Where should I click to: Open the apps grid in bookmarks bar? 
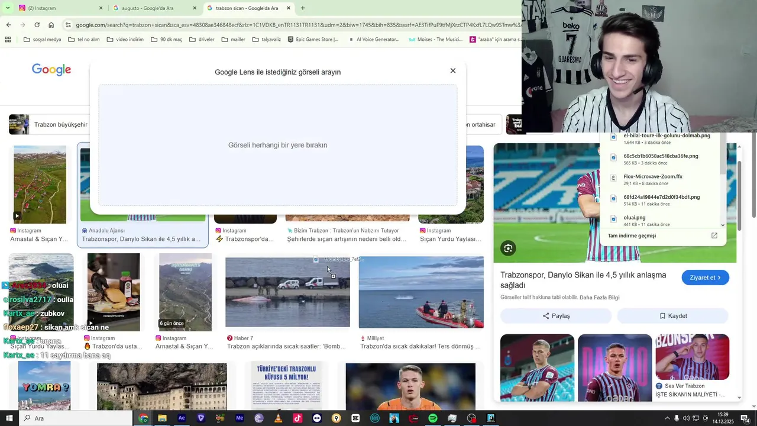(x=8, y=40)
